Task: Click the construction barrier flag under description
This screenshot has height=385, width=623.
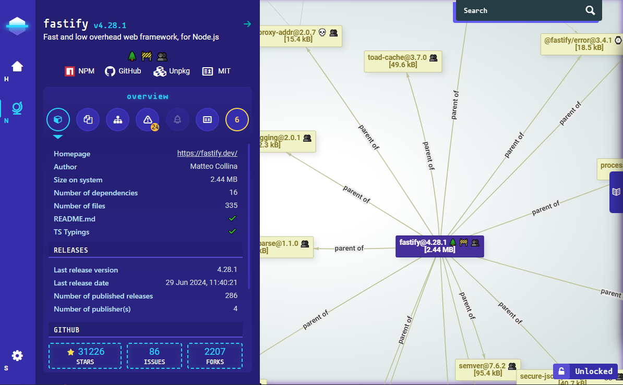Action: pyautogui.click(x=147, y=56)
